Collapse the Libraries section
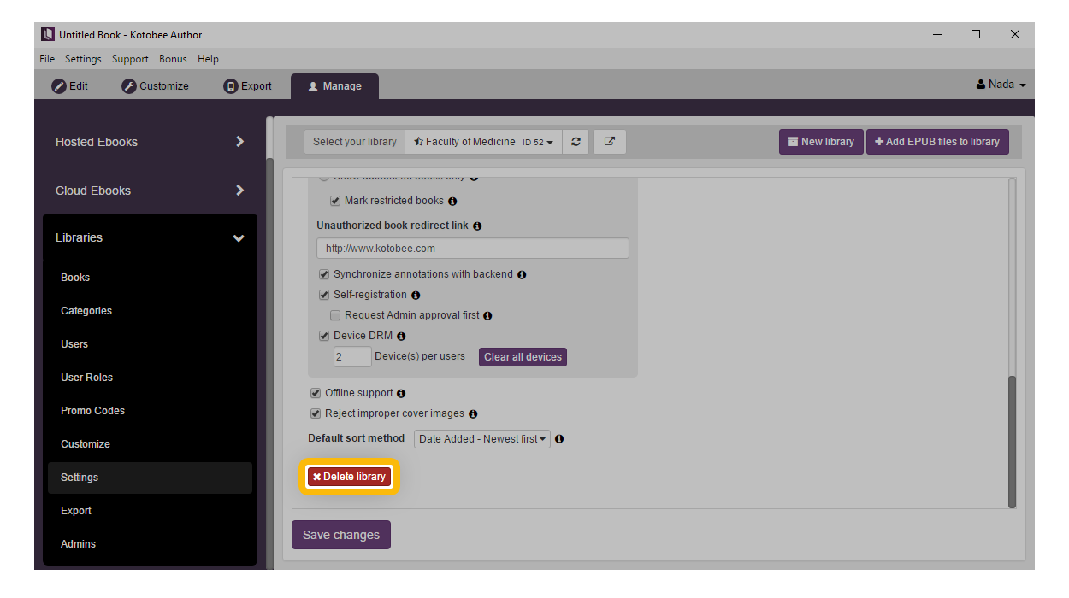This screenshot has width=1069, height=598. tap(150, 238)
